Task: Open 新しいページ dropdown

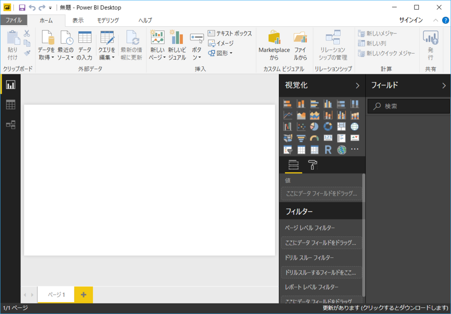Action: point(157,45)
